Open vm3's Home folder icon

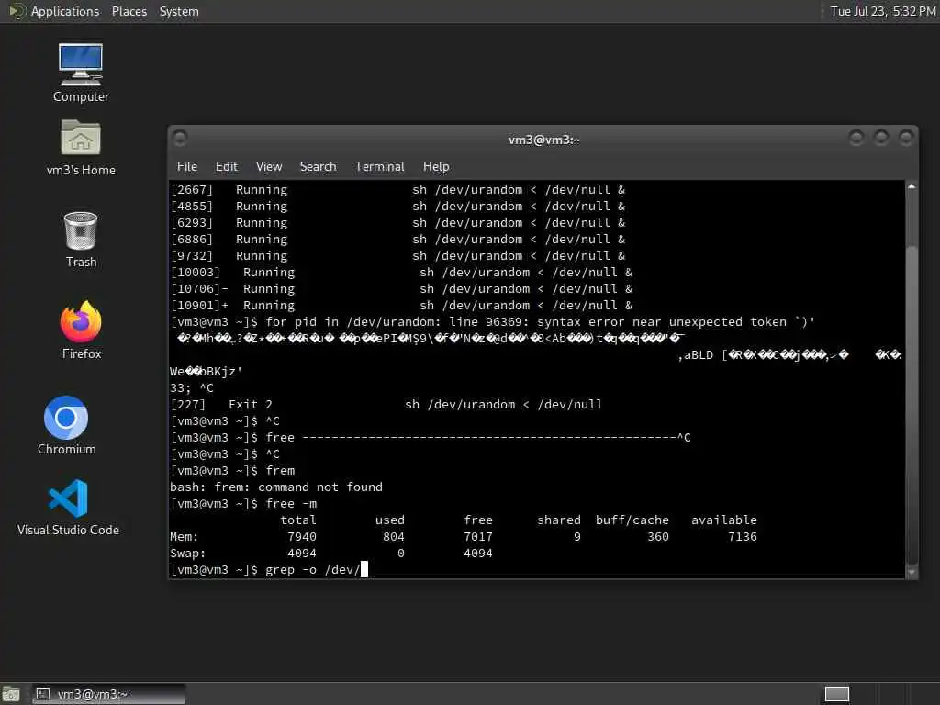(x=81, y=148)
